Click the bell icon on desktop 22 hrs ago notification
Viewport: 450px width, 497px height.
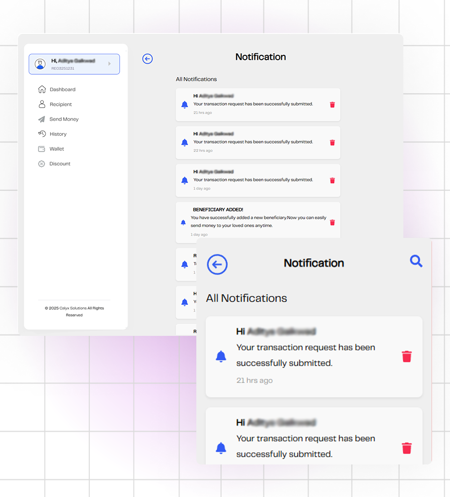pos(184,143)
